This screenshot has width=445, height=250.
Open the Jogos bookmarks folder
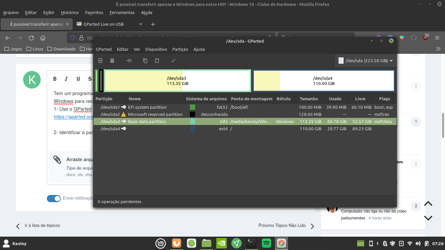[13, 49]
